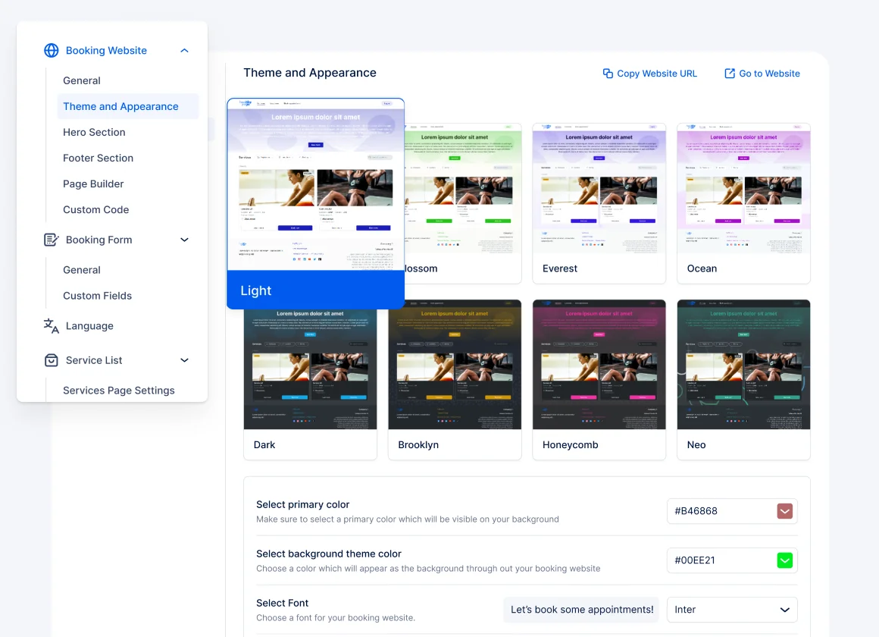
Task: Toggle the Booking Form section chevron
Action: pos(184,240)
